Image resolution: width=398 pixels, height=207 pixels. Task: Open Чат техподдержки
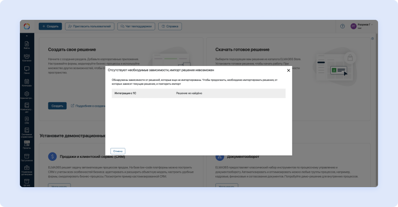[x=137, y=26]
